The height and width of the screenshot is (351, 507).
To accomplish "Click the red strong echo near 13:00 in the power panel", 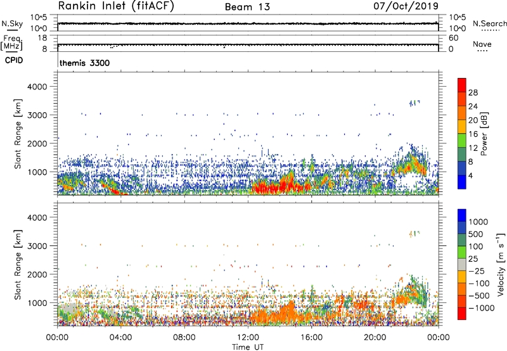I will point(264,188).
